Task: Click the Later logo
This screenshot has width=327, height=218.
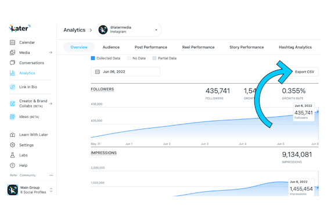Action: click(x=20, y=28)
